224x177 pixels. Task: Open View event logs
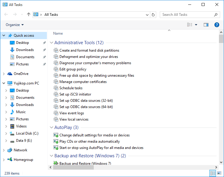tap(72, 113)
